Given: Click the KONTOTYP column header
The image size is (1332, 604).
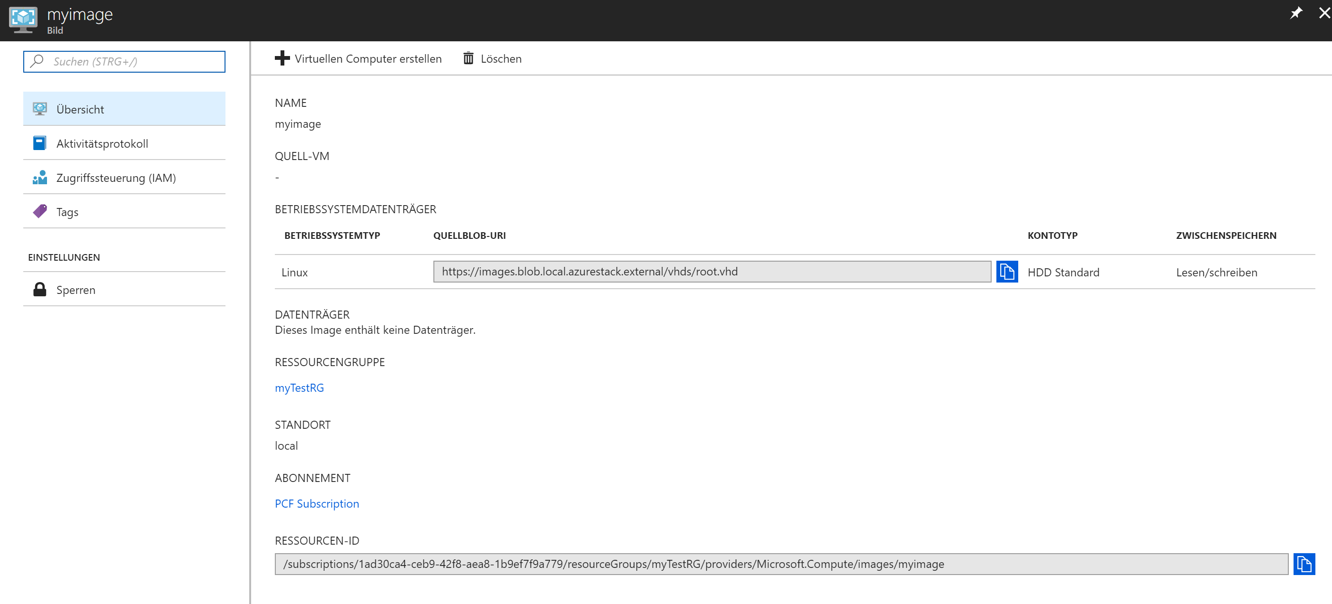Looking at the screenshot, I should click(x=1052, y=236).
